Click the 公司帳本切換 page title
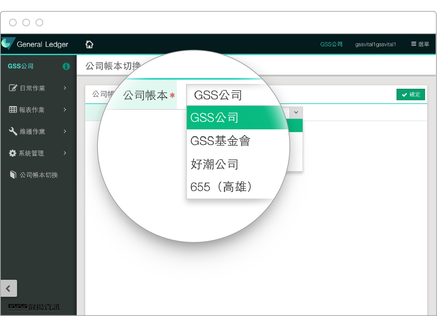437x316 pixels. click(x=112, y=66)
